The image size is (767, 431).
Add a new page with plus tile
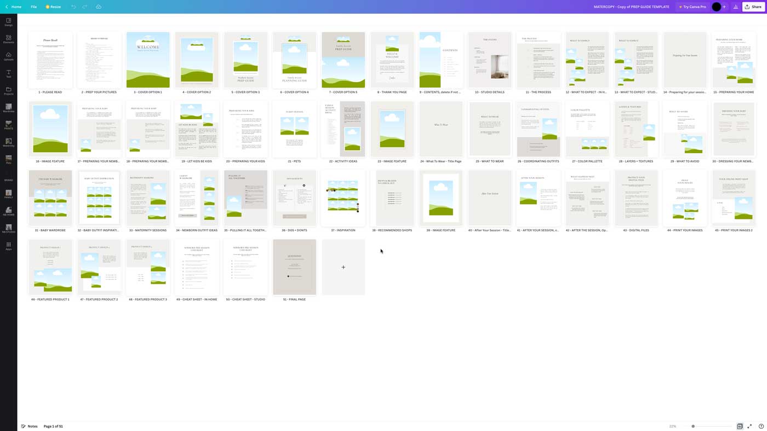tap(344, 267)
